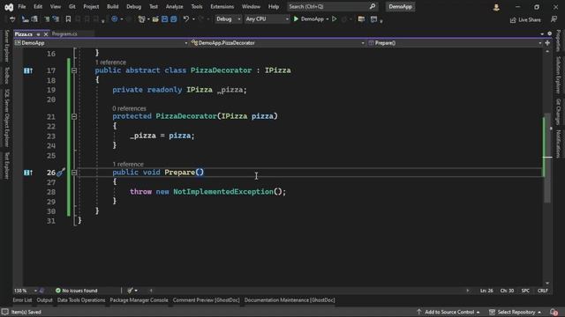Screen dimensions: 565x317
Task: Click the tab settings gear icon
Action: (549, 33)
